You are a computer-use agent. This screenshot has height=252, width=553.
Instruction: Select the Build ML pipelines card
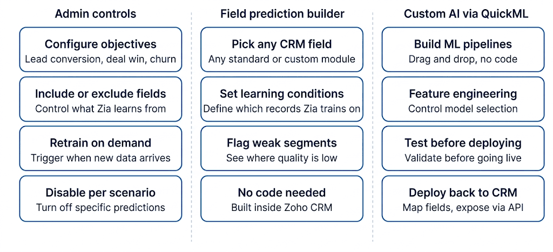pos(463,50)
